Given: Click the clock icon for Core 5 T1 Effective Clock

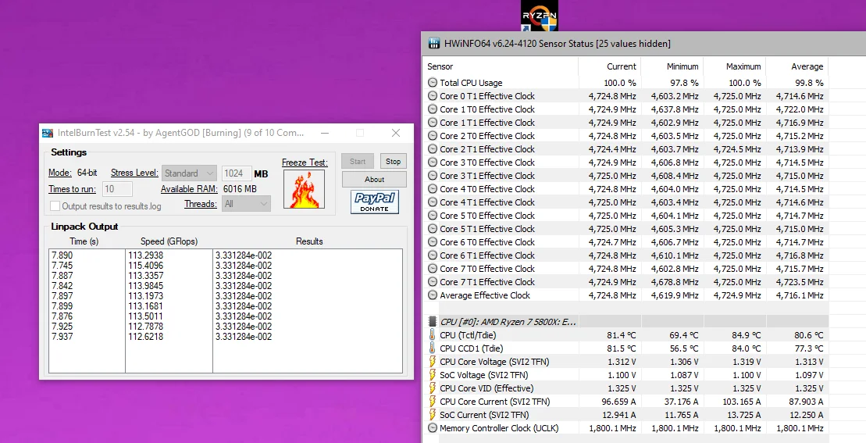Looking at the screenshot, I should 433,229.
